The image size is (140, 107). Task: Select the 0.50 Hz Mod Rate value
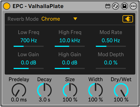(x=111, y=40)
